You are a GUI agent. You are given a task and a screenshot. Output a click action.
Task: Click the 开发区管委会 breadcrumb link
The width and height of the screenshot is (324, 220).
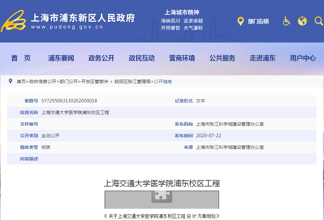click(95, 81)
